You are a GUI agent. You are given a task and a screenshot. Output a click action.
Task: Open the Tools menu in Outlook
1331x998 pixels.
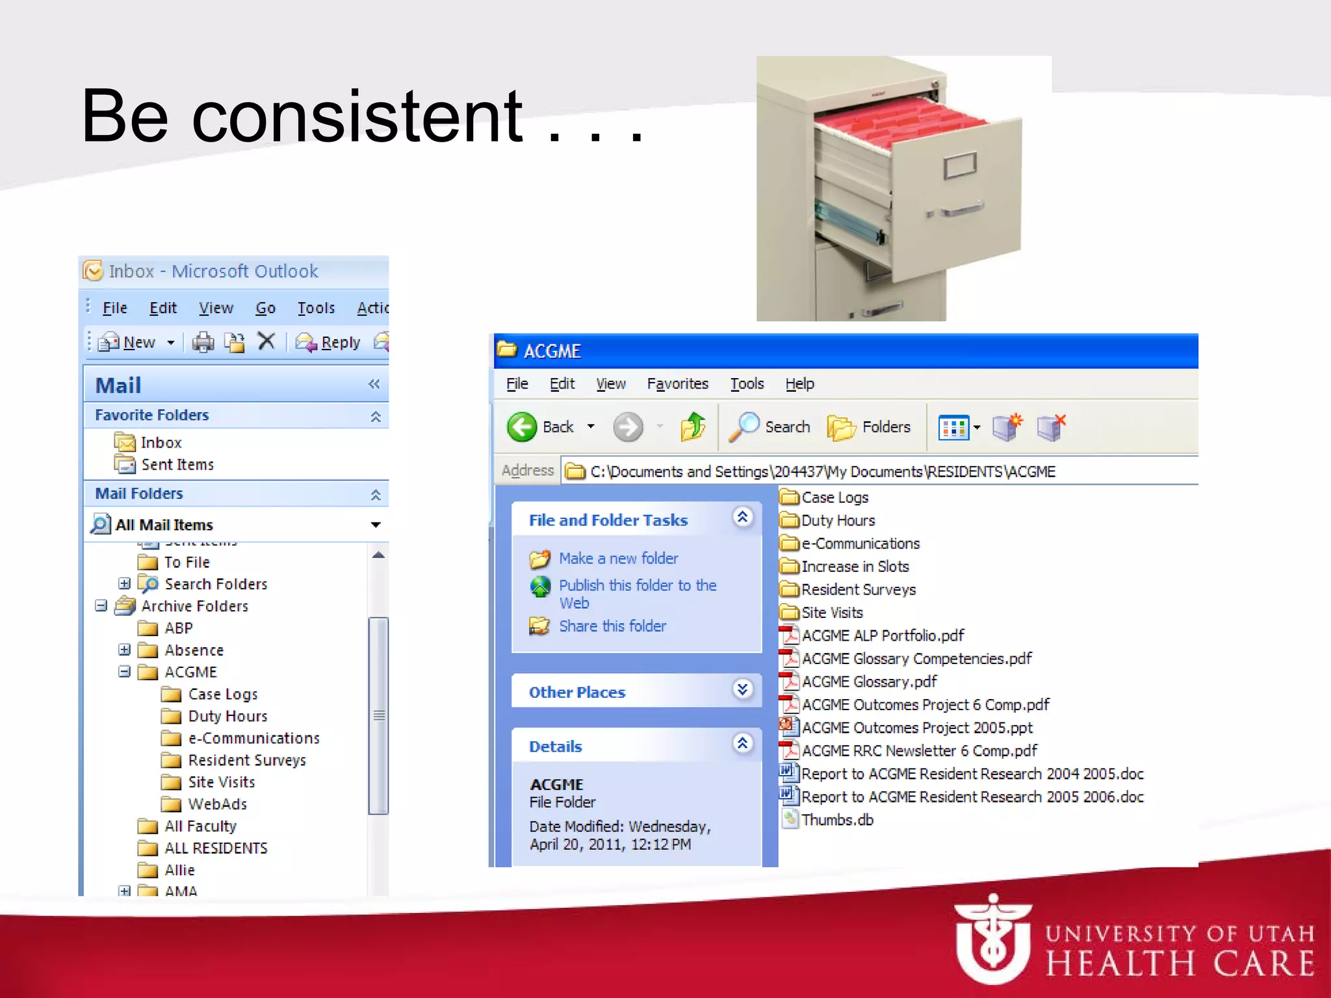click(316, 308)
